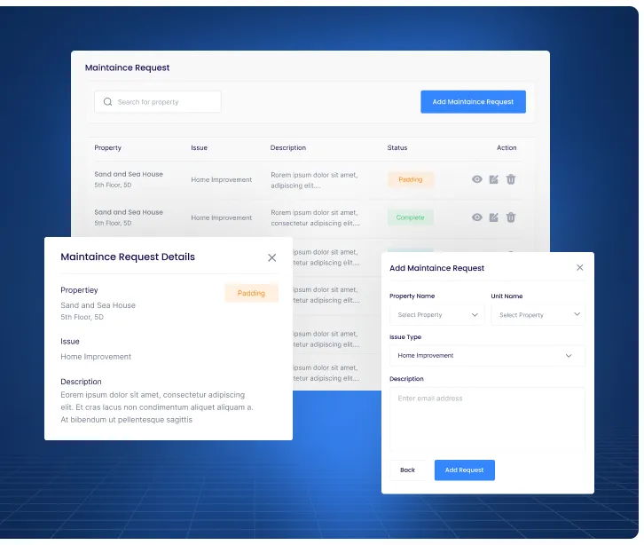View the Complete status request details
This screenshot has width=644, height=545.
coord(477,217)
